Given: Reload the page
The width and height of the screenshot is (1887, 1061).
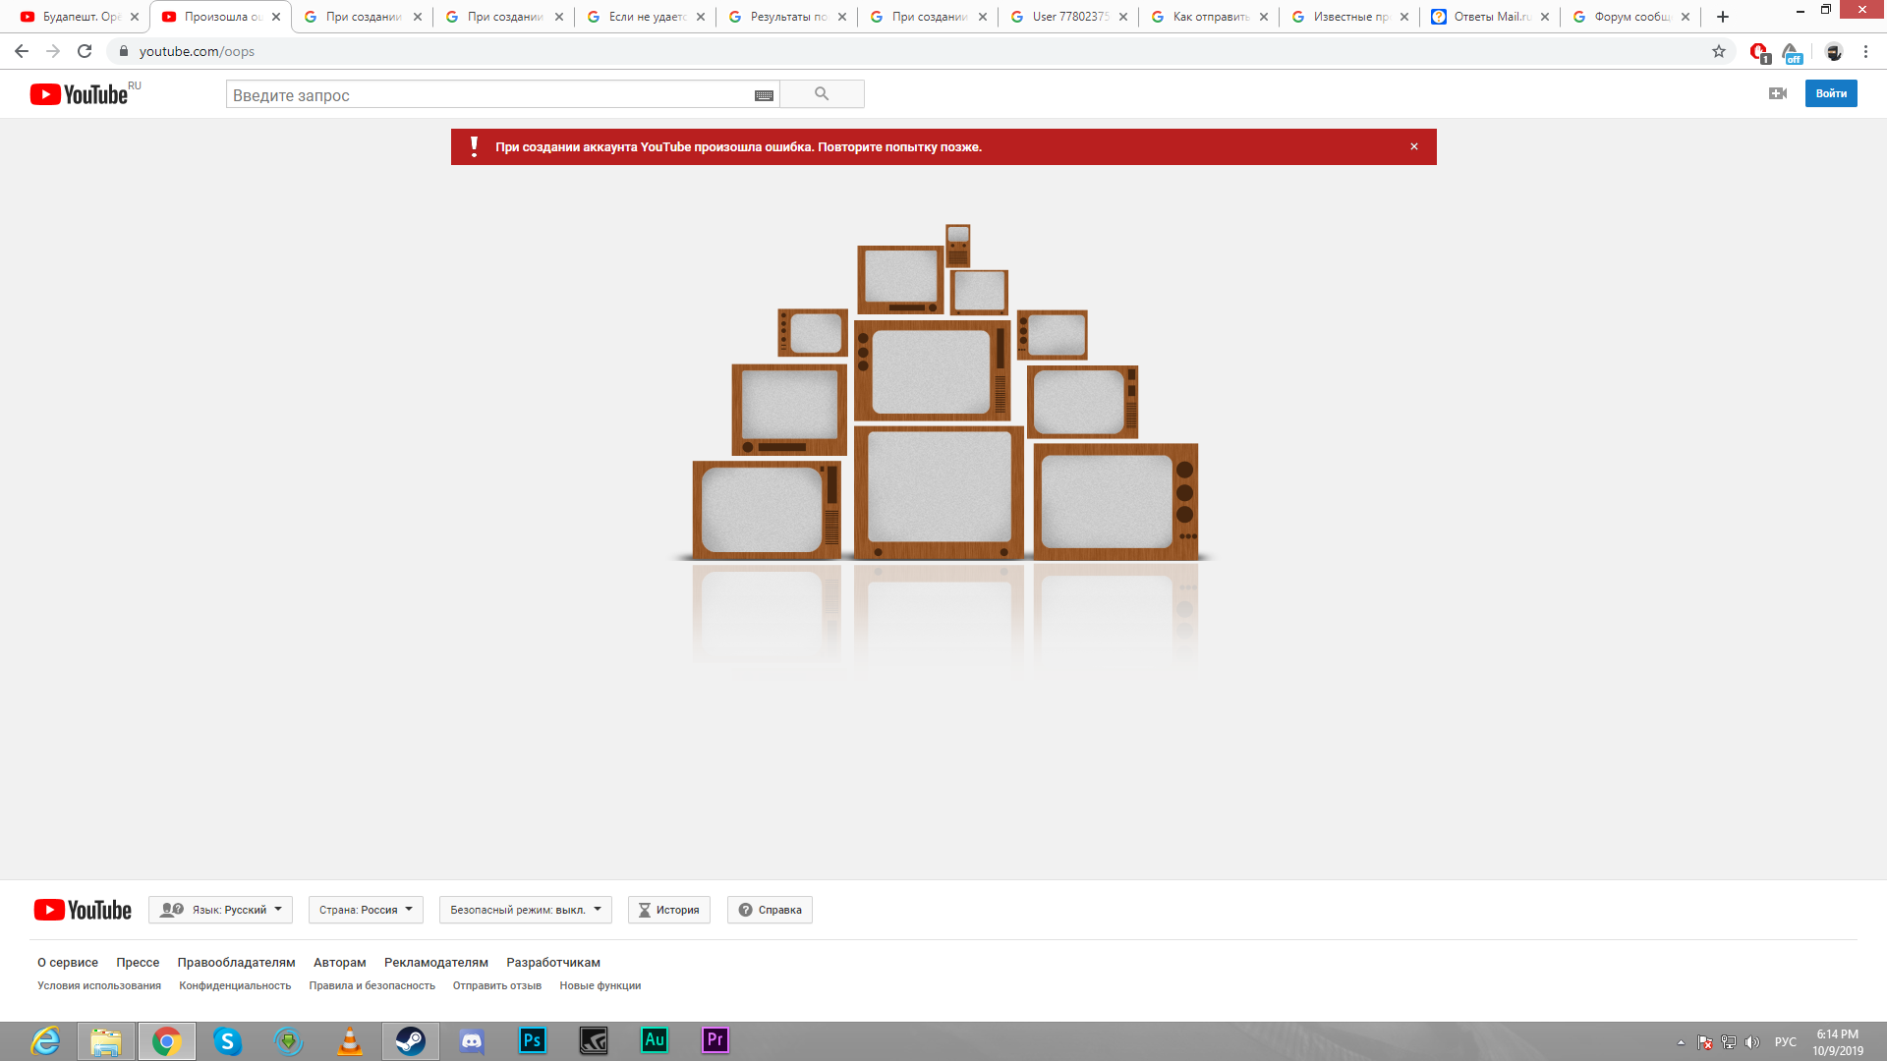Looking at the screenshot, I should [85, 51].
